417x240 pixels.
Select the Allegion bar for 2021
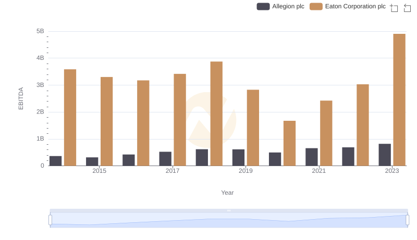311,157
